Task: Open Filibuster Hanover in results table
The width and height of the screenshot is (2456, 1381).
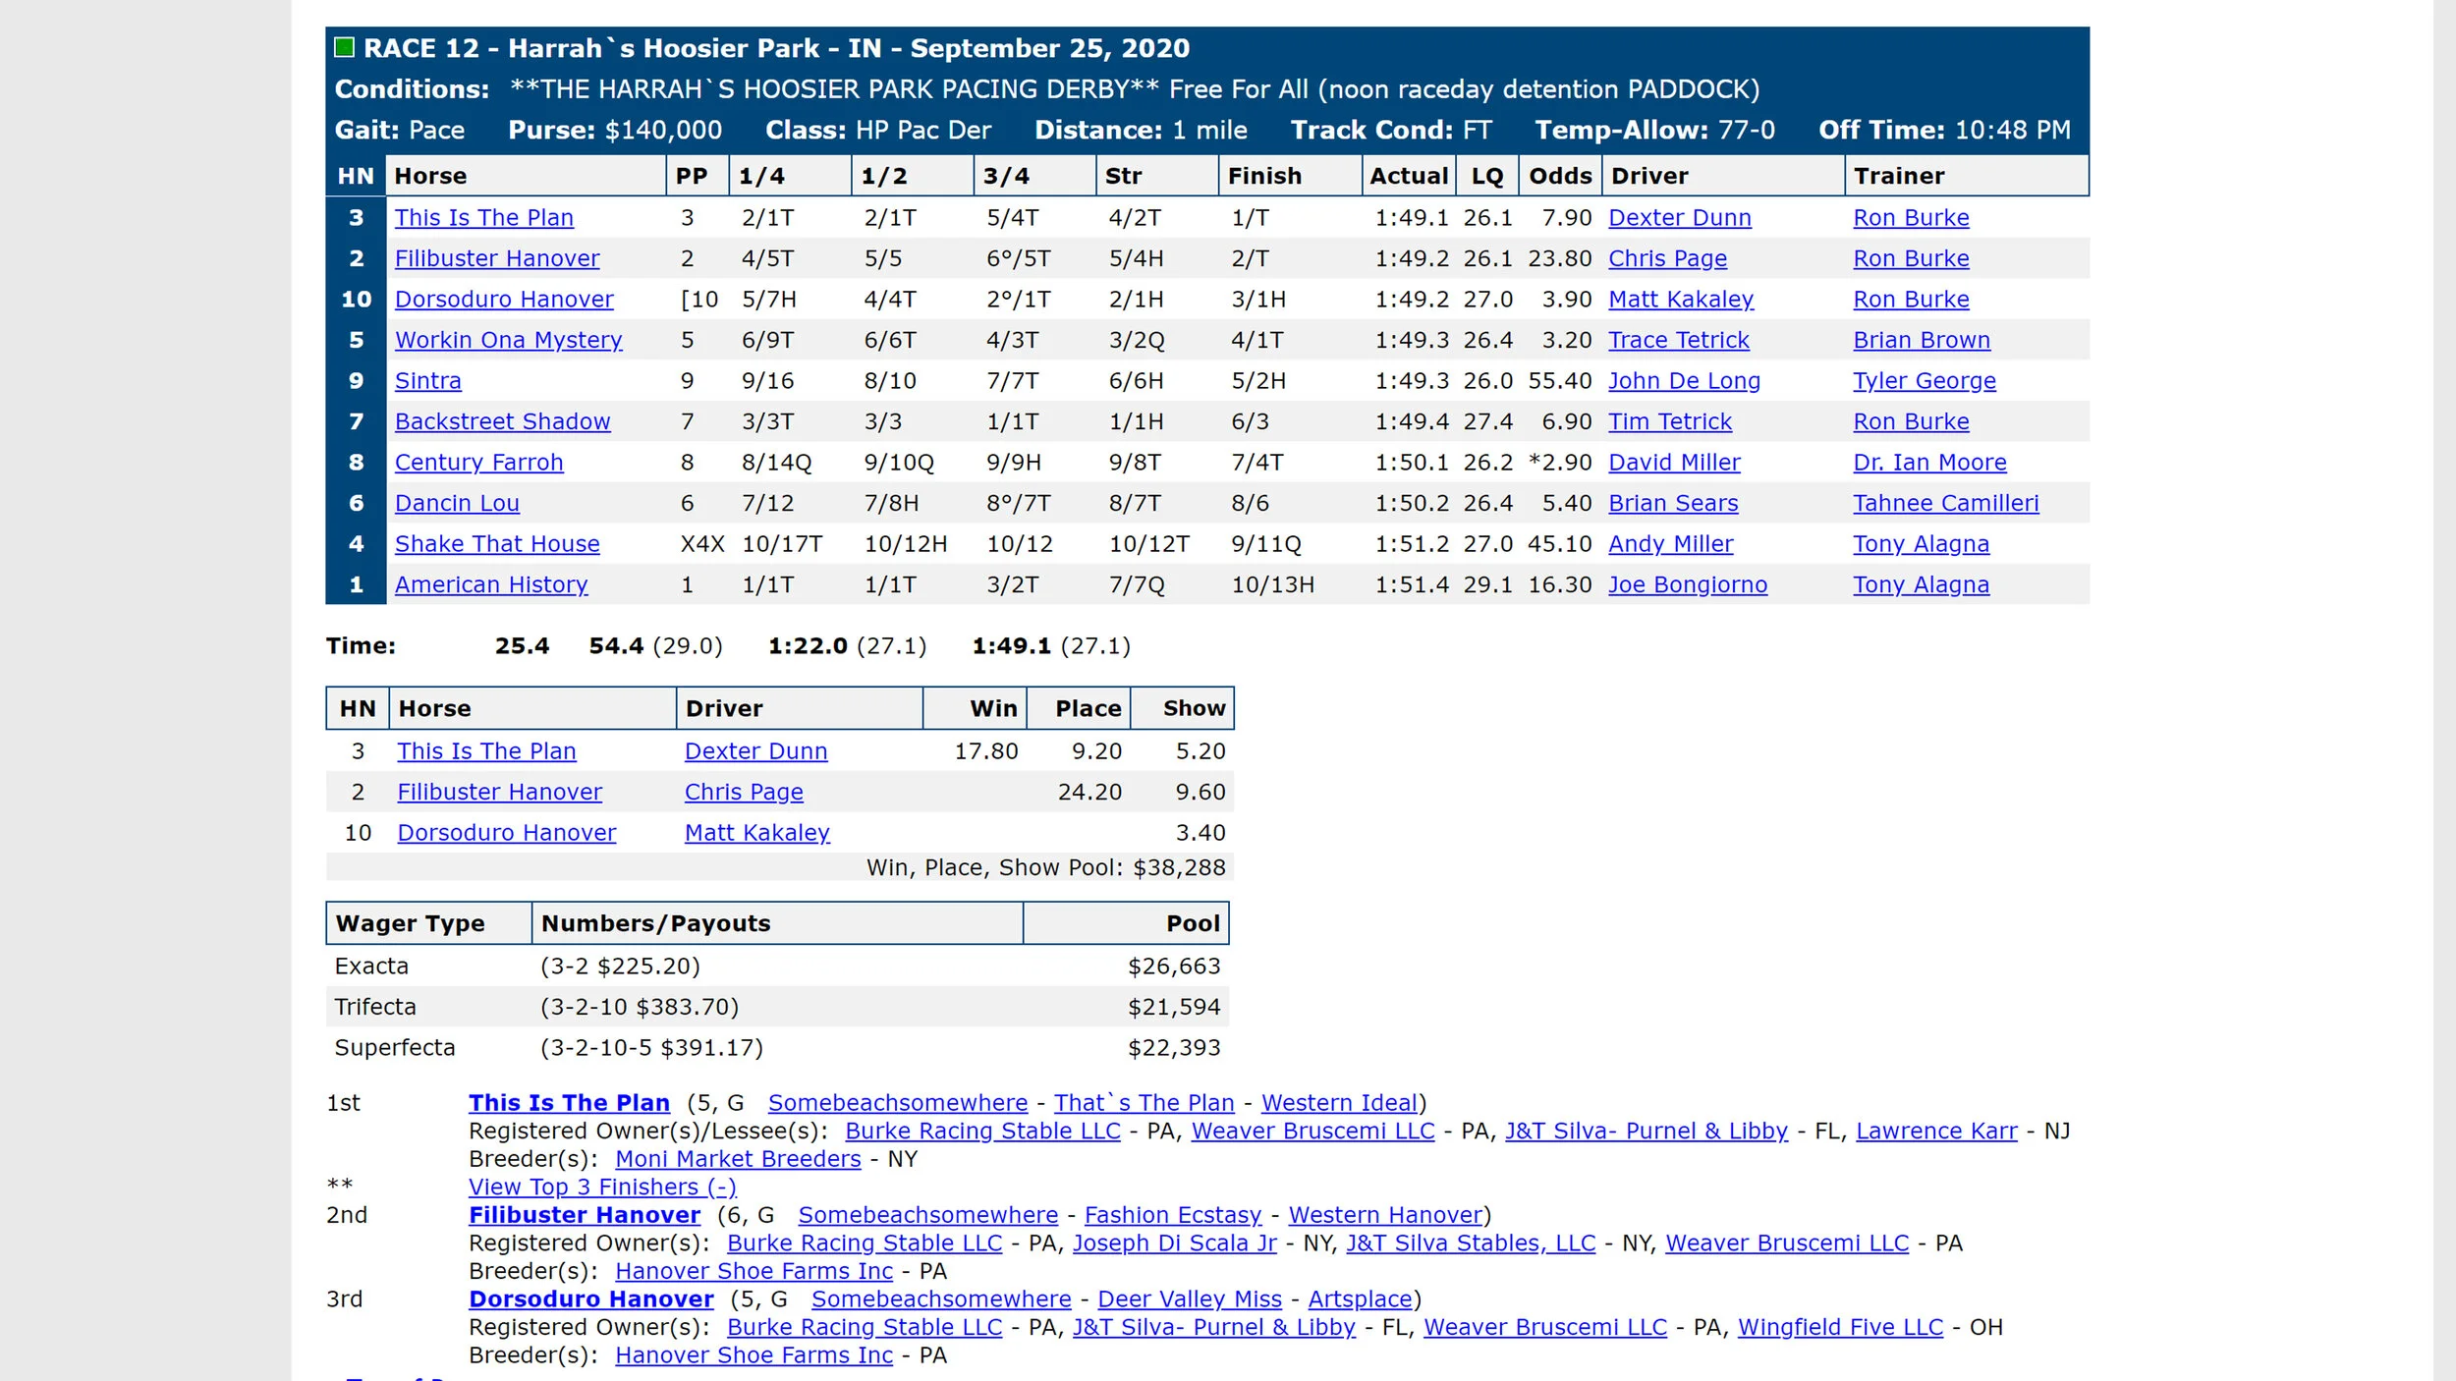Action: coord(497,258)
